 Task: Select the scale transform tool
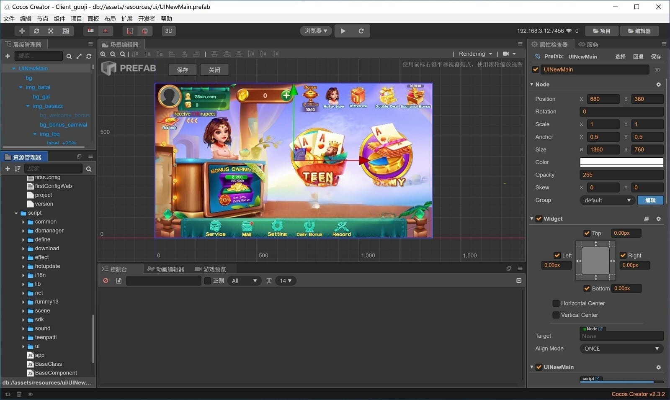tap(51, 31)
